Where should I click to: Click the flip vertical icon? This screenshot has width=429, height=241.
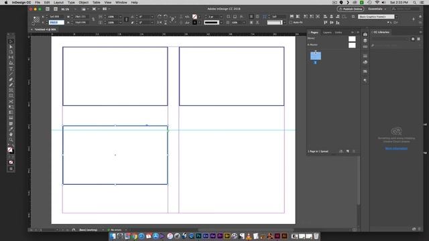[166, 22]
